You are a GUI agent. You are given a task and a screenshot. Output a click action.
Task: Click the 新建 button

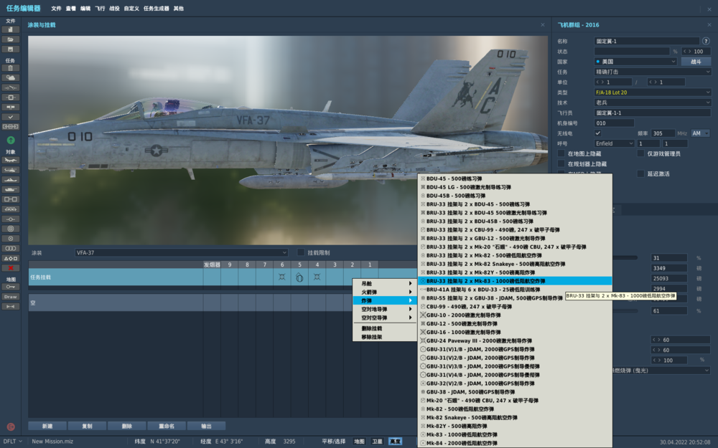click(47, 426)
